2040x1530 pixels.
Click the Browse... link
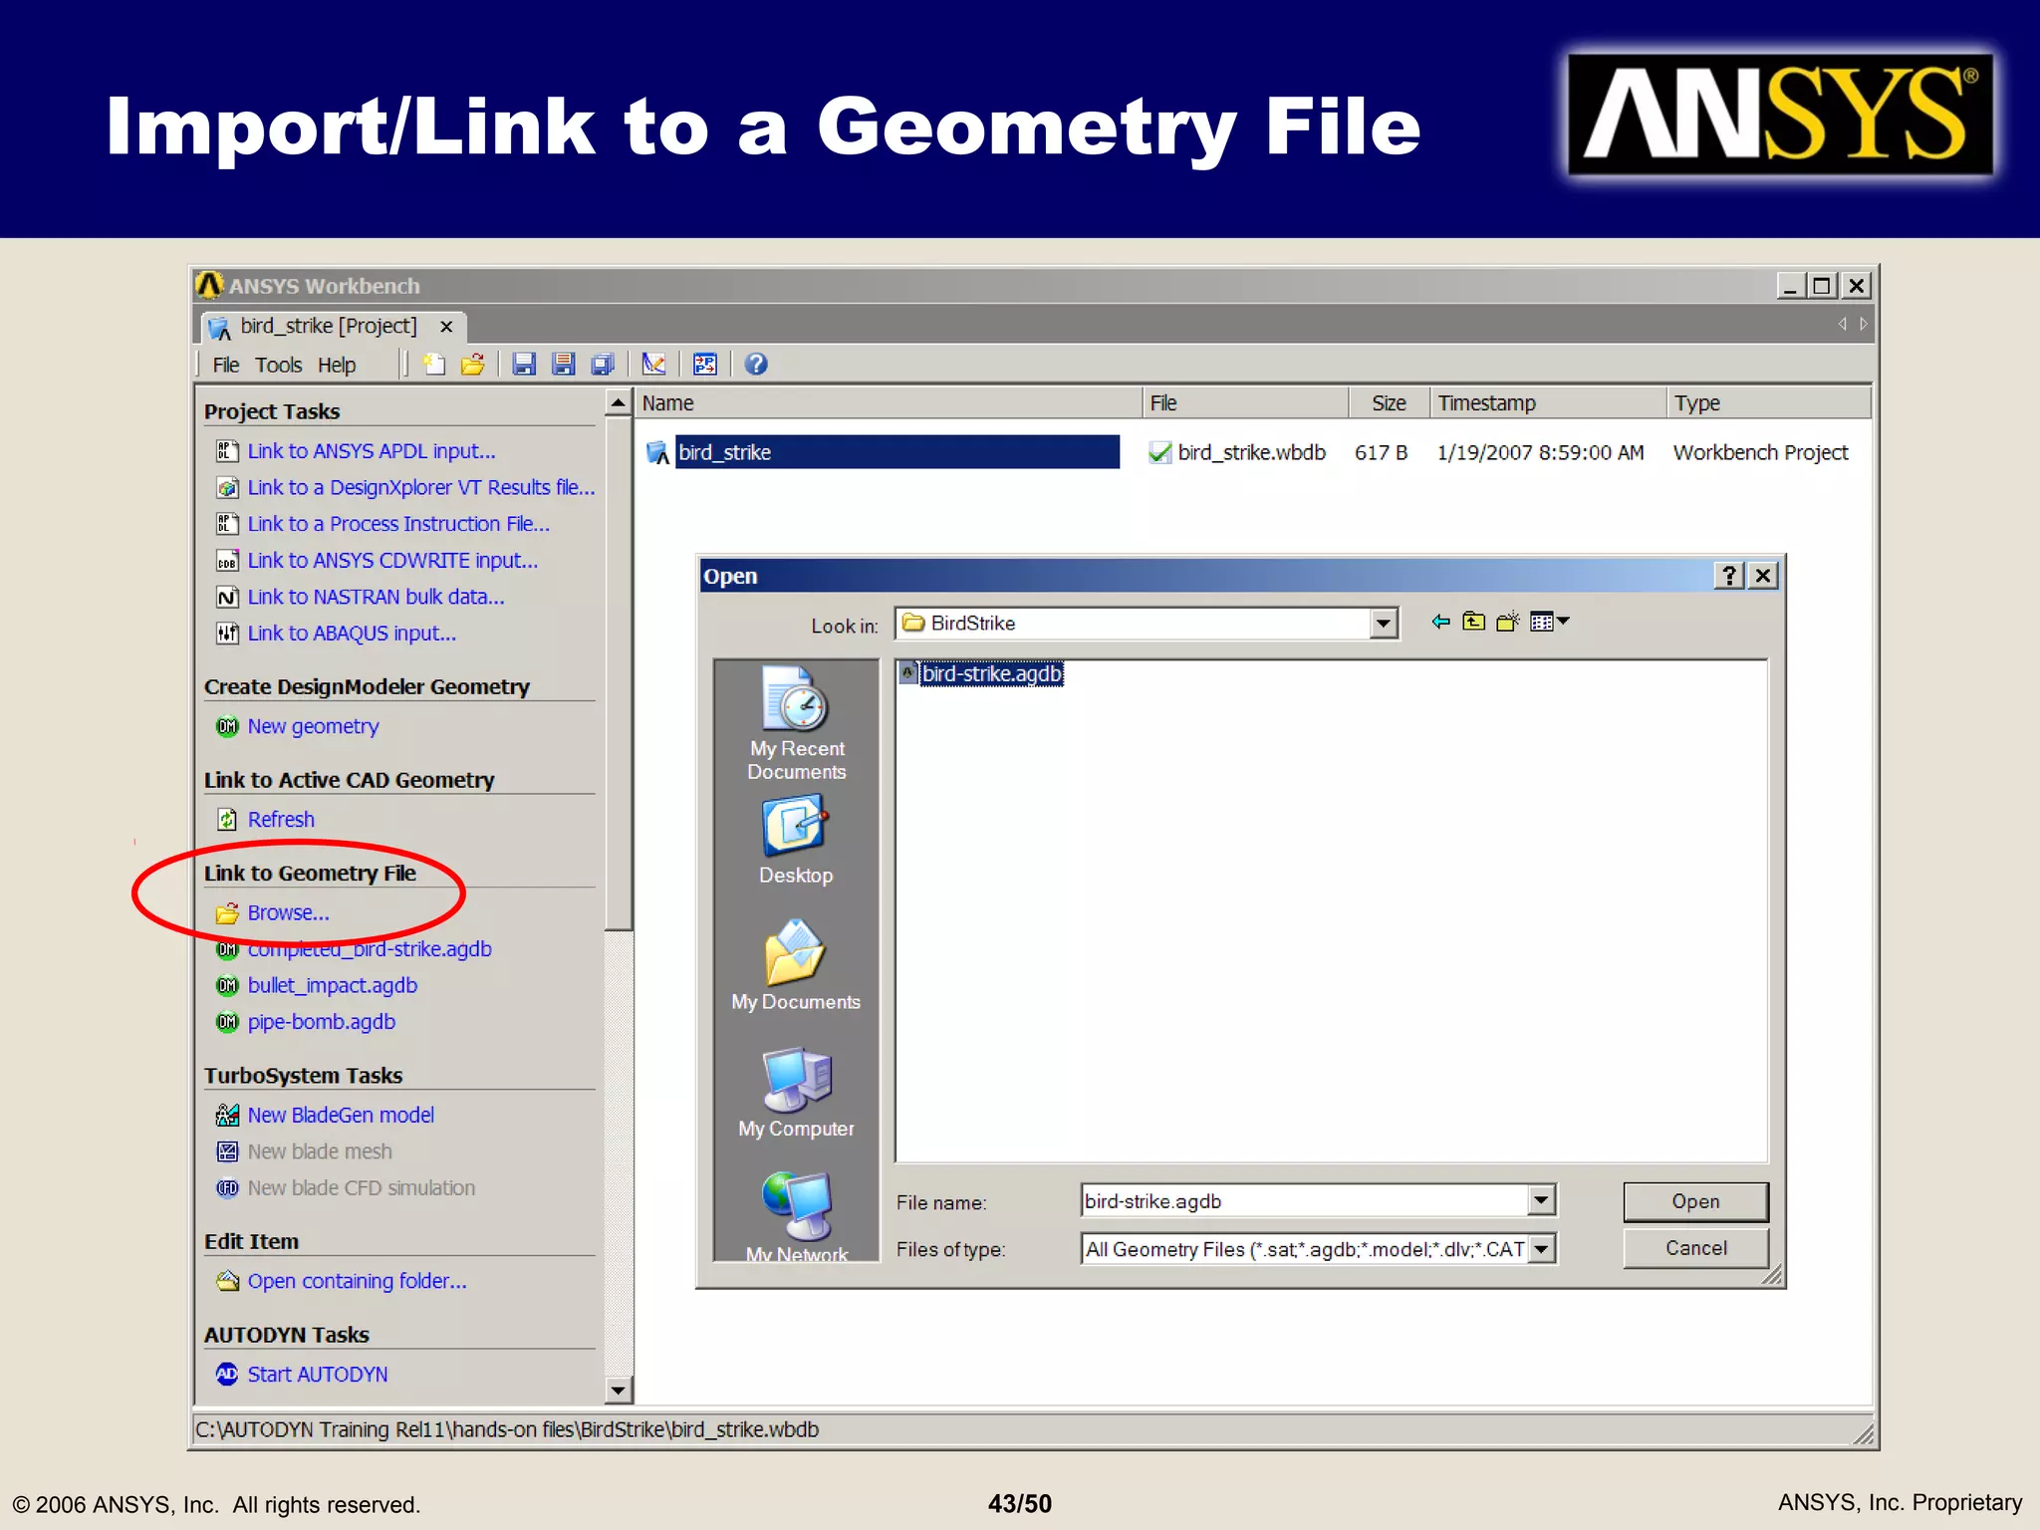tap(289, 912)
